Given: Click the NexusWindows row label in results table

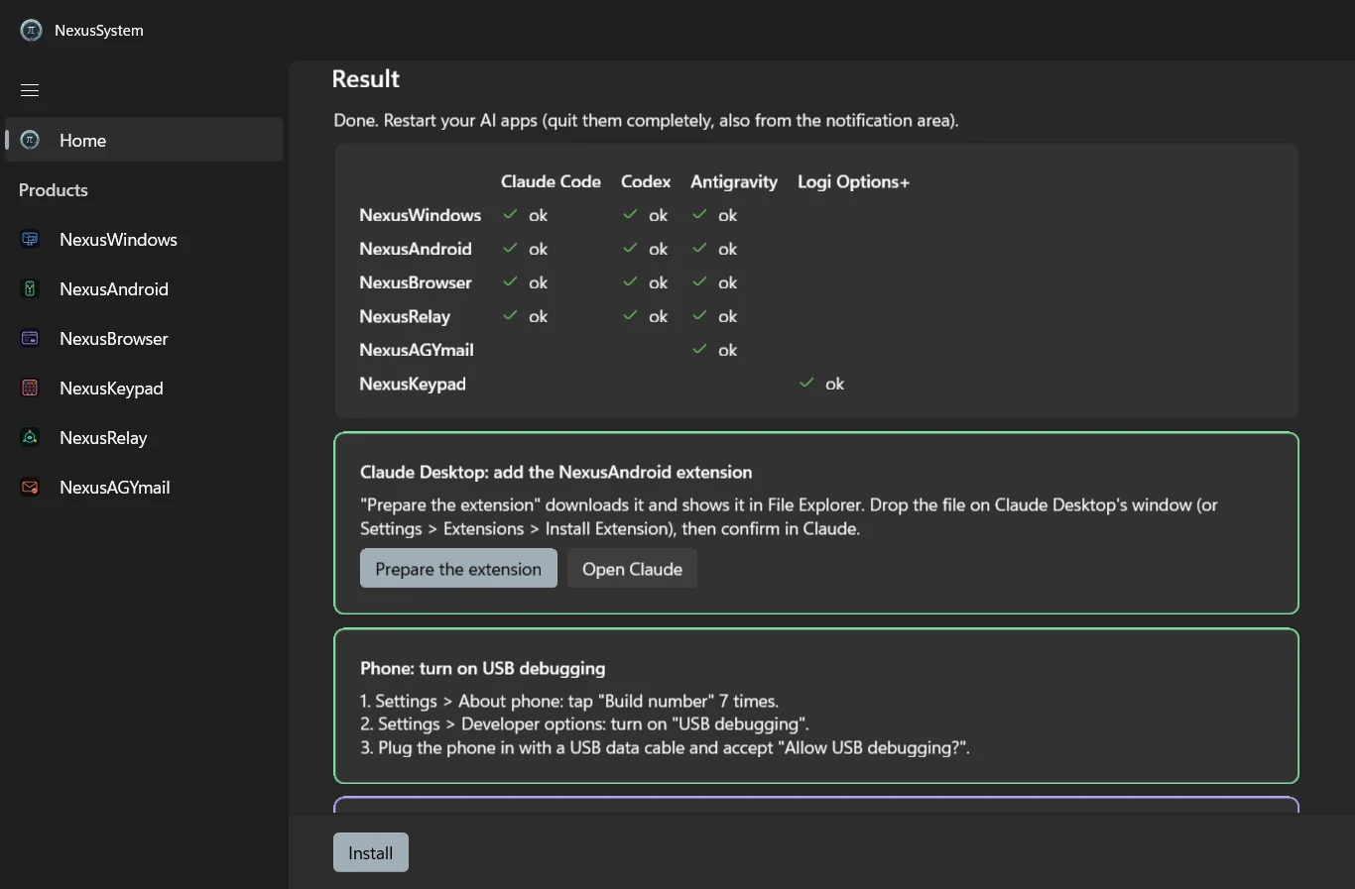Looking at the screenshot, I should (x=421, y=215).
